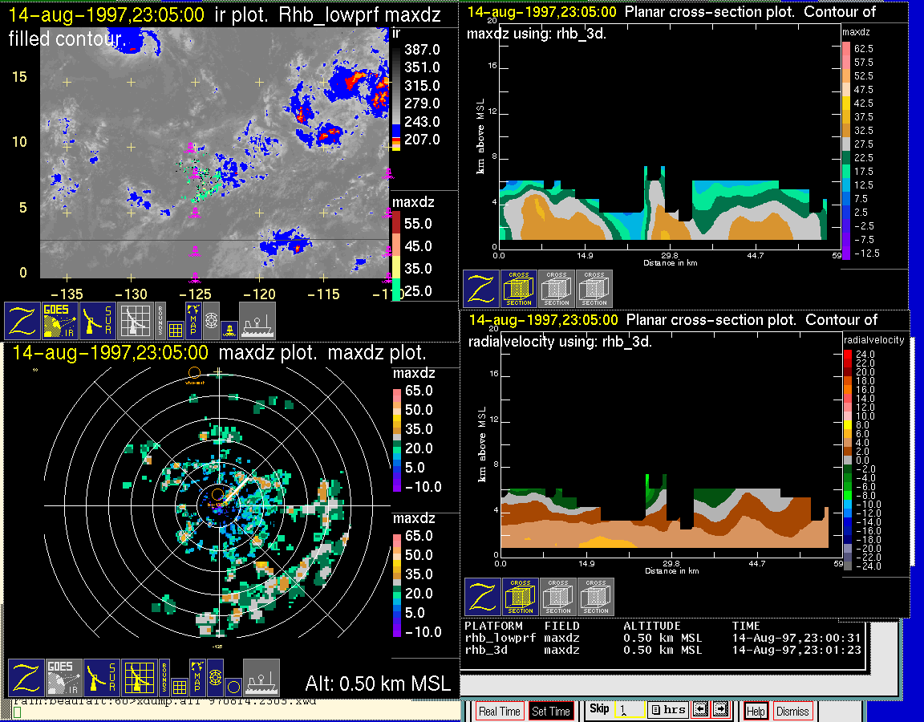The image size is (924, 722).
Task: Switch to Real Time mode
Action: click(x=498, y=711)
